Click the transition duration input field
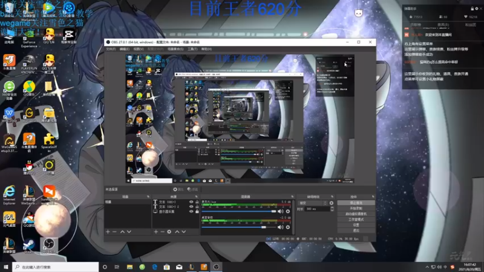 click(x=317, y=209)
